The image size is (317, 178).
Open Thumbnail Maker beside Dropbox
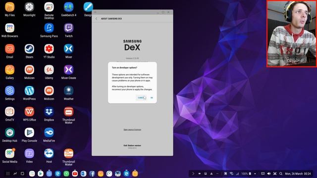pos(68,112)
